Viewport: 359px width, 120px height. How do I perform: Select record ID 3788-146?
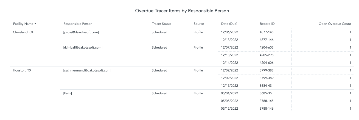pyautogui.click(x=267, y=109)
